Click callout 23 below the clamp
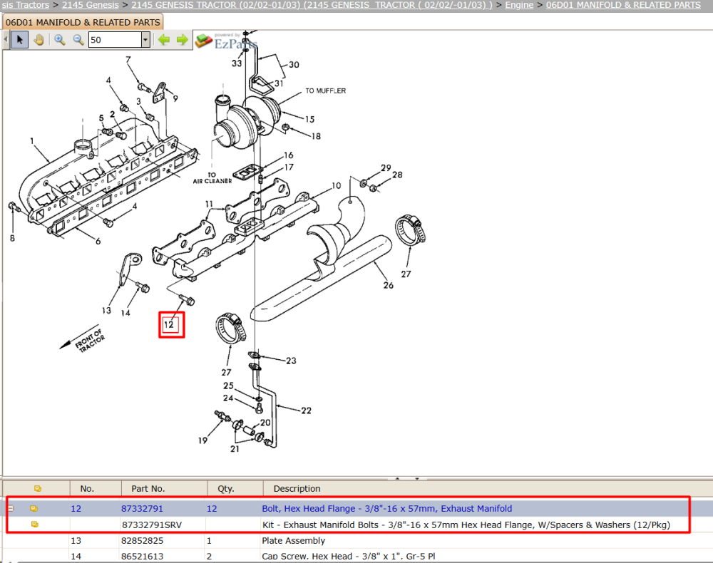The height and width of the screenshot is (563, 713). tap(291, 361)
